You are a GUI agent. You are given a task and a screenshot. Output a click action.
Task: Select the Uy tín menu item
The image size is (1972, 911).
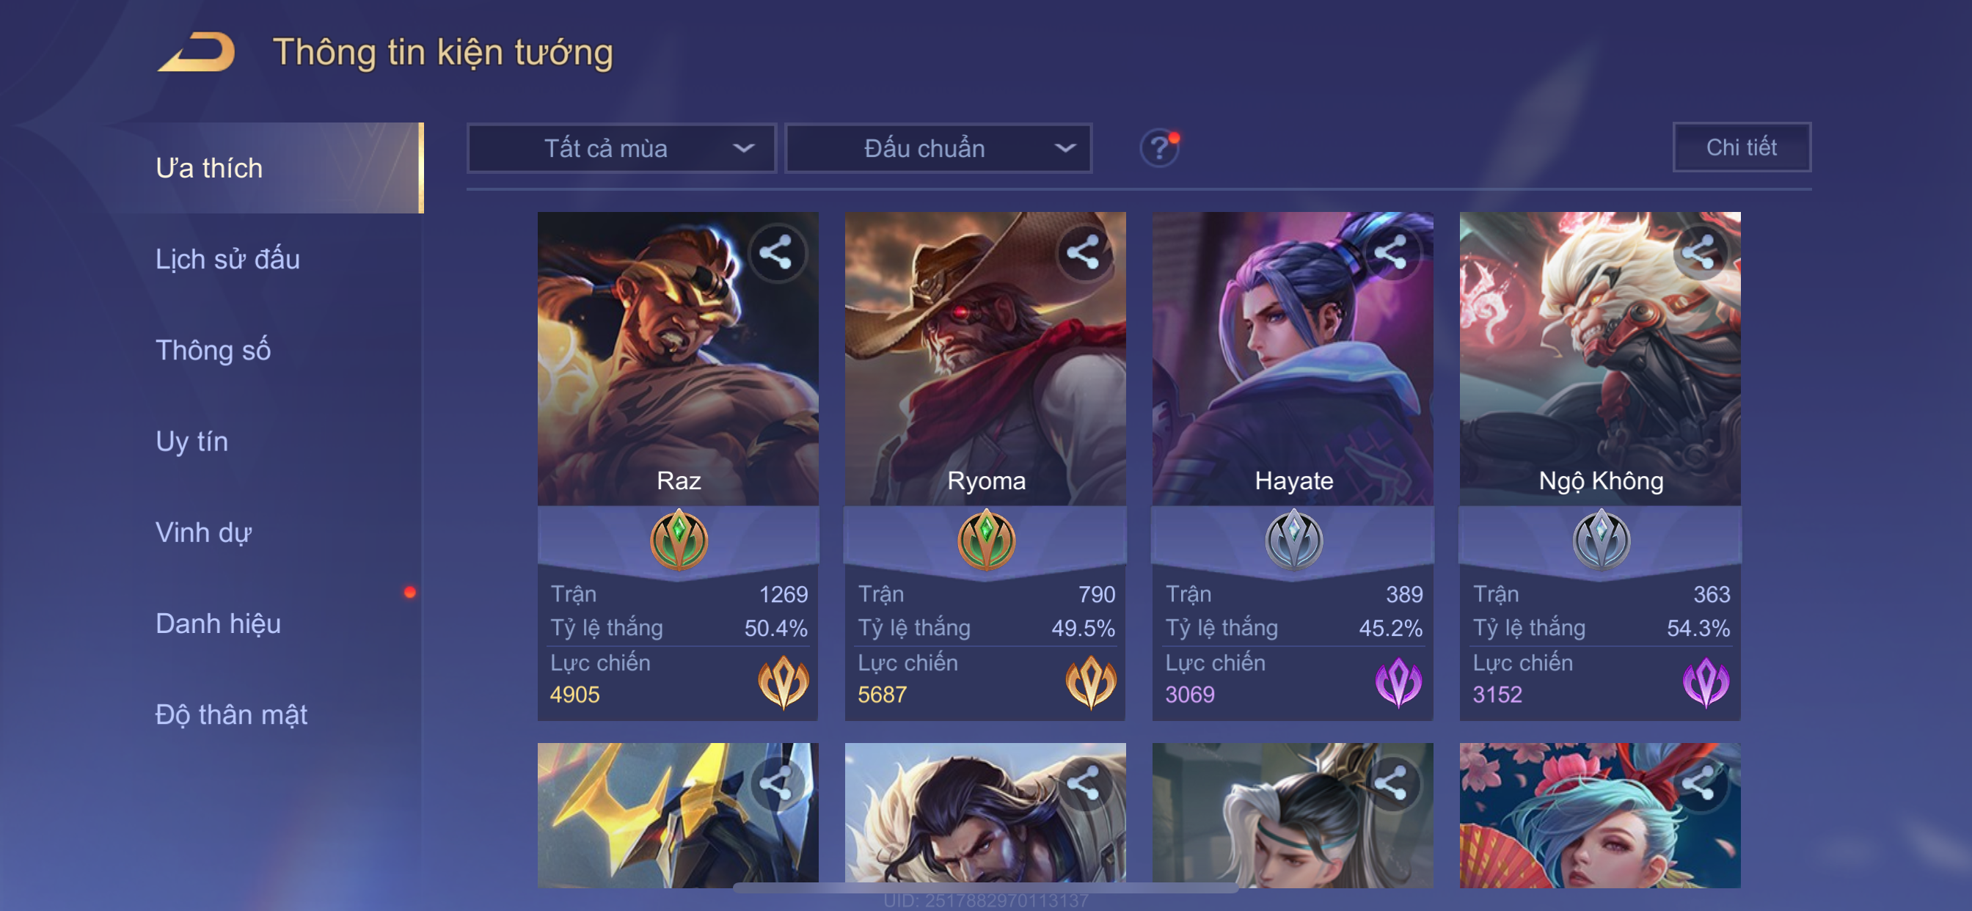pos(191,441)
